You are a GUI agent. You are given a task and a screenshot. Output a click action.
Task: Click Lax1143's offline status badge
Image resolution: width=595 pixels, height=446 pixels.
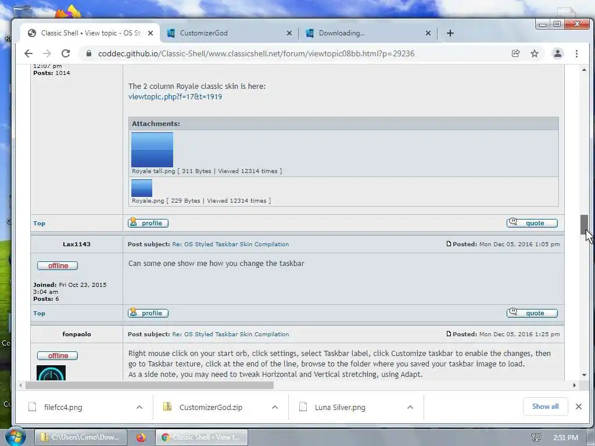tap(58, 265)
